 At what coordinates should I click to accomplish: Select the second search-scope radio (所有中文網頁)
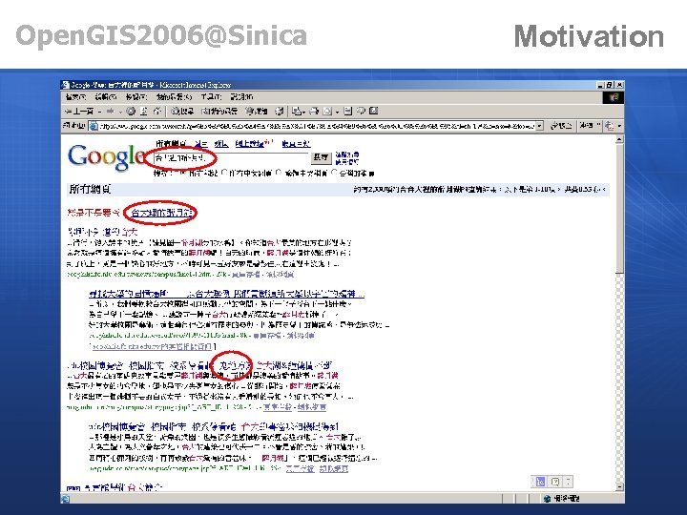[x=224, y=173]
